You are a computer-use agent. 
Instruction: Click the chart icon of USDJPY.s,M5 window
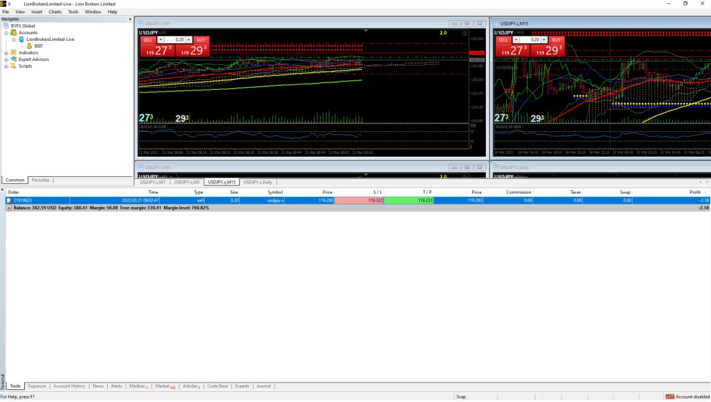[x=141, y=167]
